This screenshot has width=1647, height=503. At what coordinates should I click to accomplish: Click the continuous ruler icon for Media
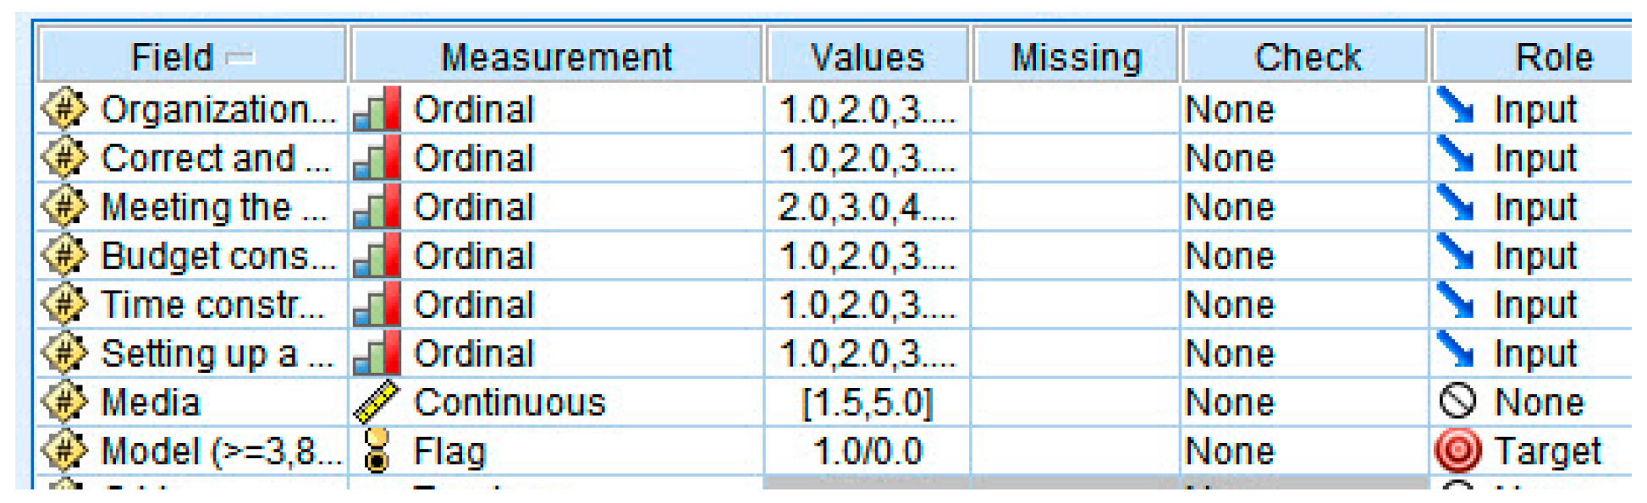377,402
